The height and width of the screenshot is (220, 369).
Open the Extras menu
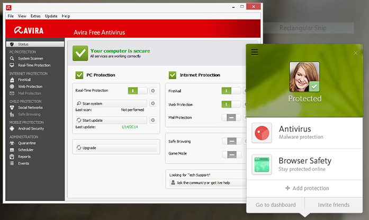tap(35, 16)
